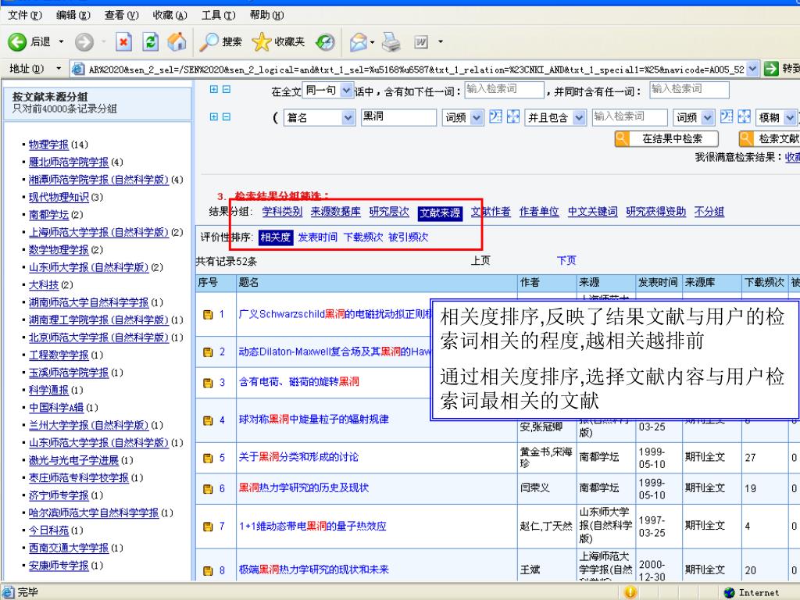800x600 pixels.
Task: Open History via clock-arrow icon
Action: pos(325,42)
